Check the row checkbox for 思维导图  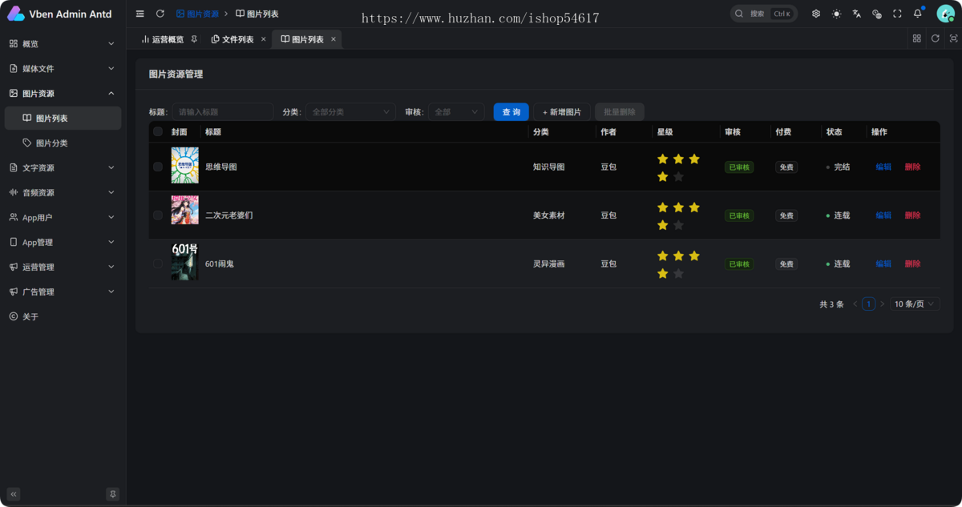coord(158,167)
